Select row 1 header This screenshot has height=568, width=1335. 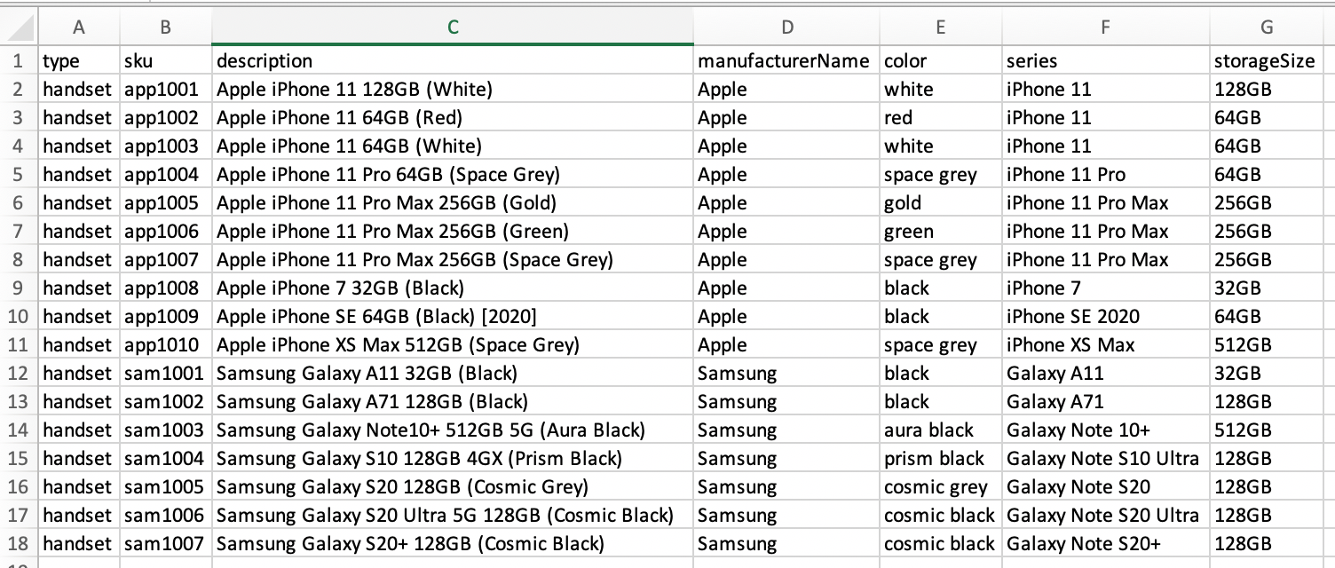pos(20,60)
